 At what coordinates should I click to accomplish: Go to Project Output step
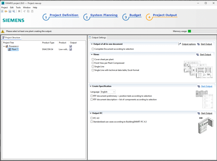(x=165, y=15)
